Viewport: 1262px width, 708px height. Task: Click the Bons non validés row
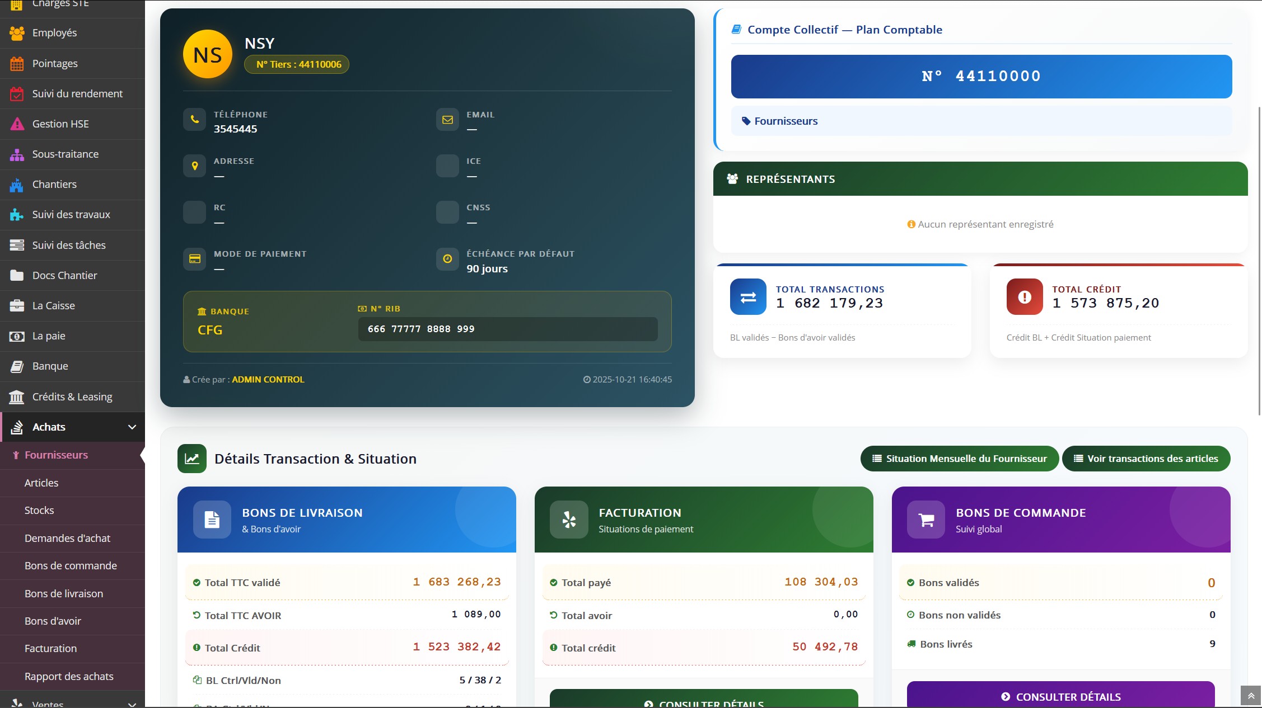coord(1061,615)
